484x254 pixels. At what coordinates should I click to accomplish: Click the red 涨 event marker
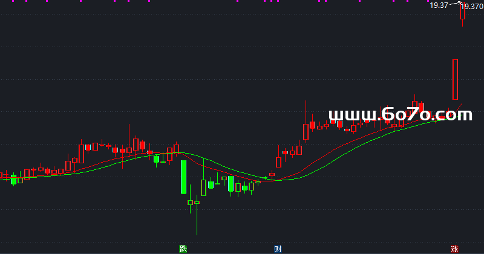click(455, 249)
